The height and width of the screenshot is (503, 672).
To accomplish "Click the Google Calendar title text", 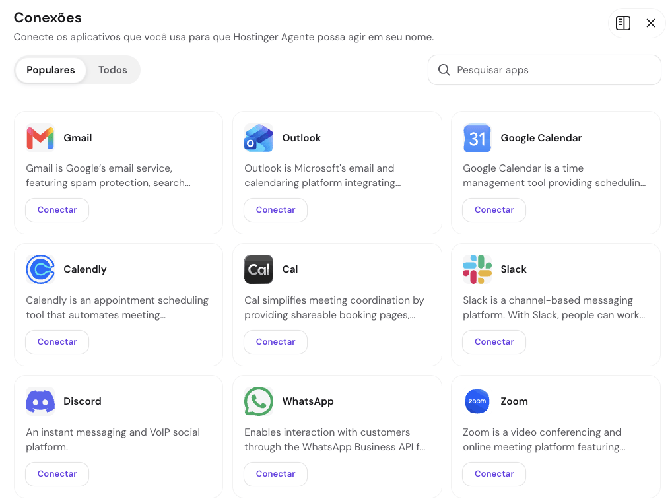I will coord(541,138).
